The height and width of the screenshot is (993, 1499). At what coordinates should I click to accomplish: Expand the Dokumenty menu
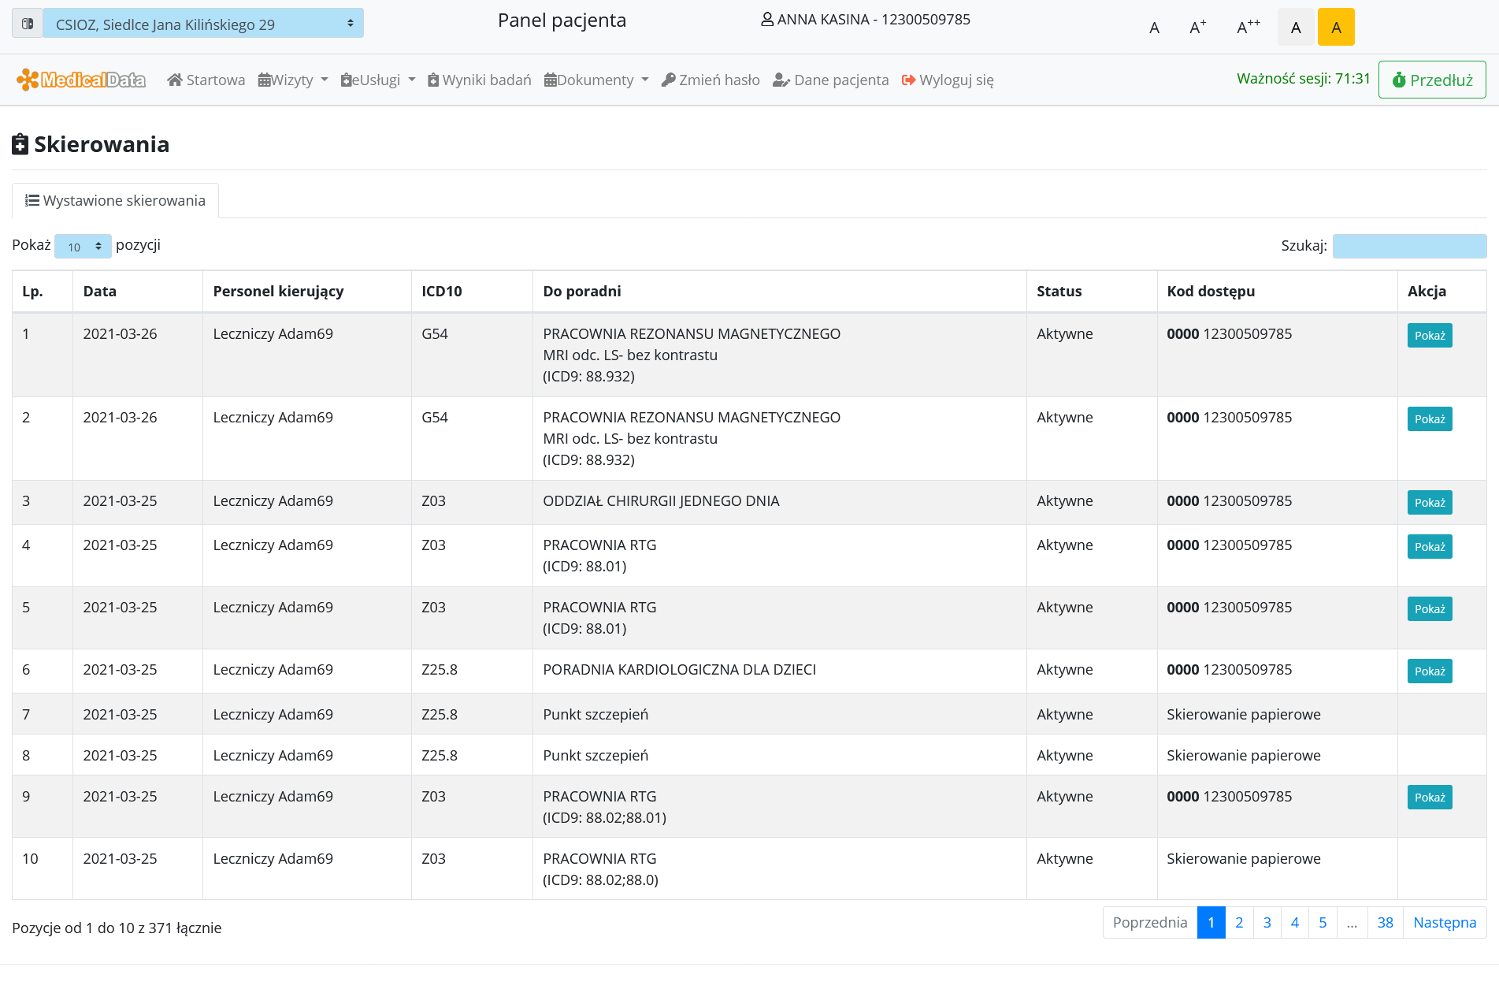pos(596,80)
